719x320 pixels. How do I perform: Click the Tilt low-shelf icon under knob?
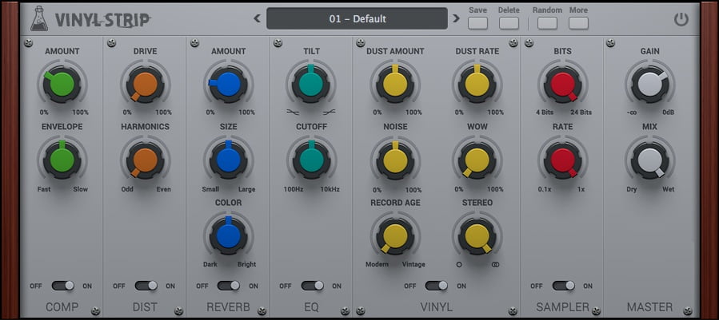(293, 113)
